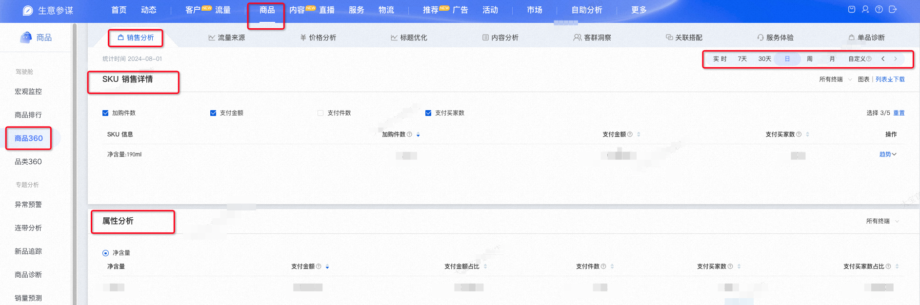
Task: Open the 流量来源 tab
Action: tap(227, 38)
